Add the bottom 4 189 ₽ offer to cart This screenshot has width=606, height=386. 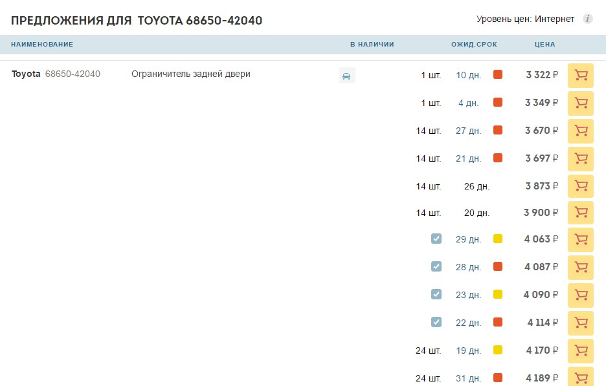[580, 378]
